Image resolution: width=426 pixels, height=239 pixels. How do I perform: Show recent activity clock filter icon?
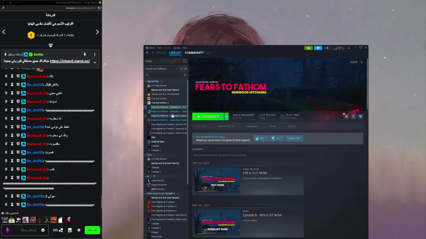[181, 69]
